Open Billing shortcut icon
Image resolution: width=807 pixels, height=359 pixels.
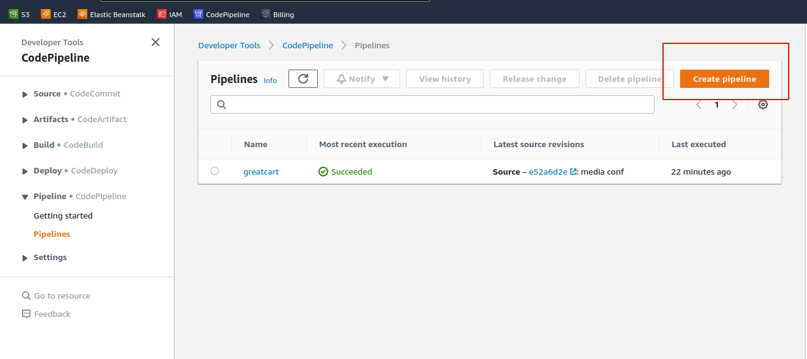(x=265, y=14)
